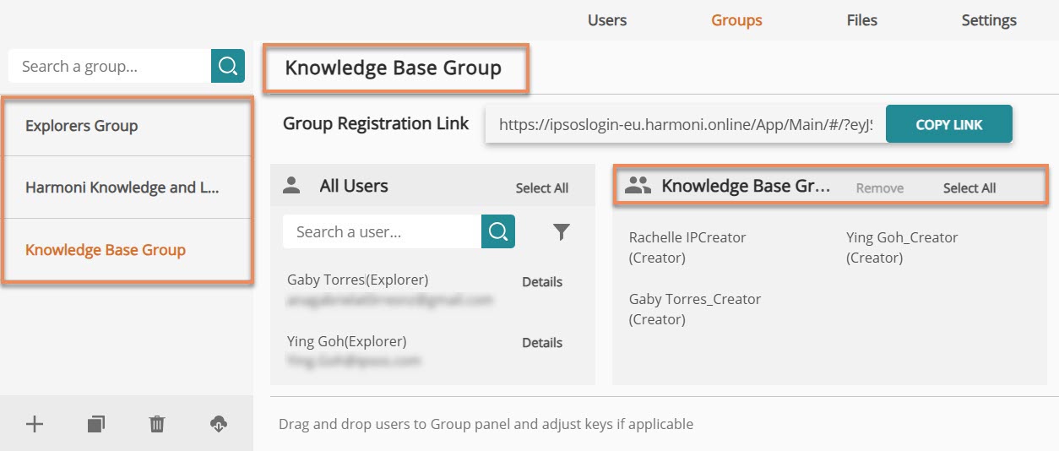Add a new group with plus icon
This screenshot has width=1059, height=451.
[x=35, y=424]
